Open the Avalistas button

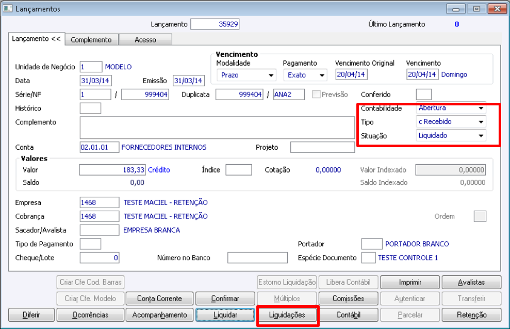[472, 283]
